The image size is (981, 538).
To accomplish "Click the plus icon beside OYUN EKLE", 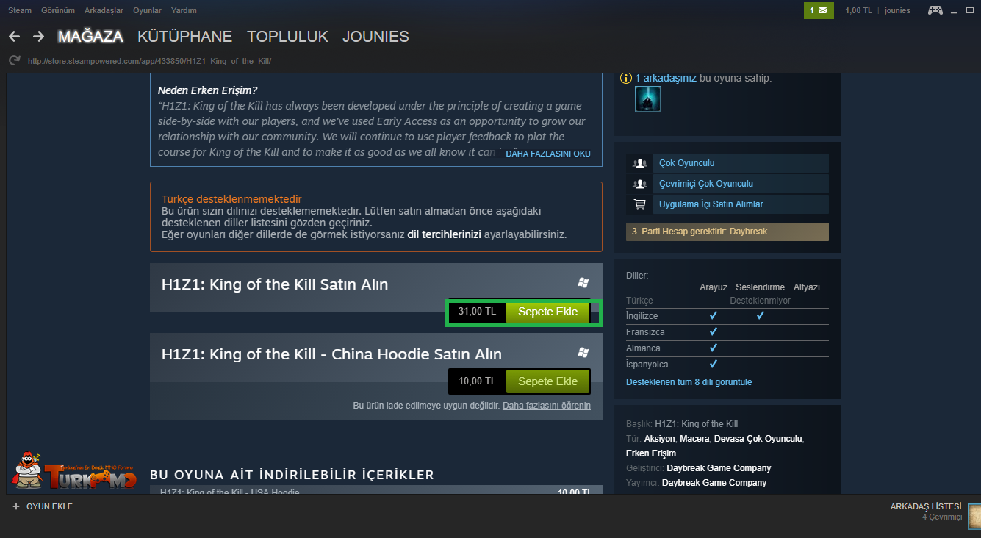I will 16,507.
